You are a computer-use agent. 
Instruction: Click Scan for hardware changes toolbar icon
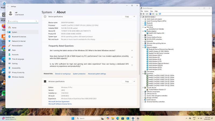(x=156, y=14)
